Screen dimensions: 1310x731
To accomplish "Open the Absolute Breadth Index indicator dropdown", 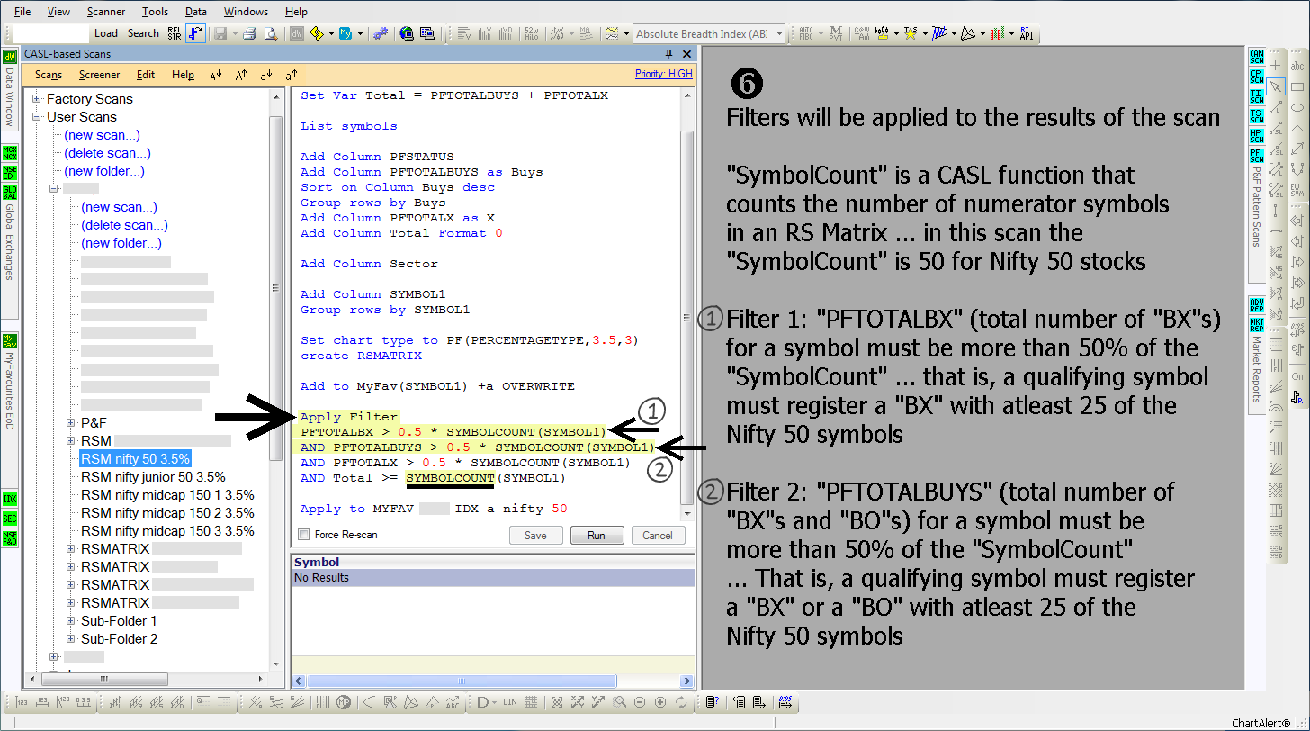I will 779,33.
